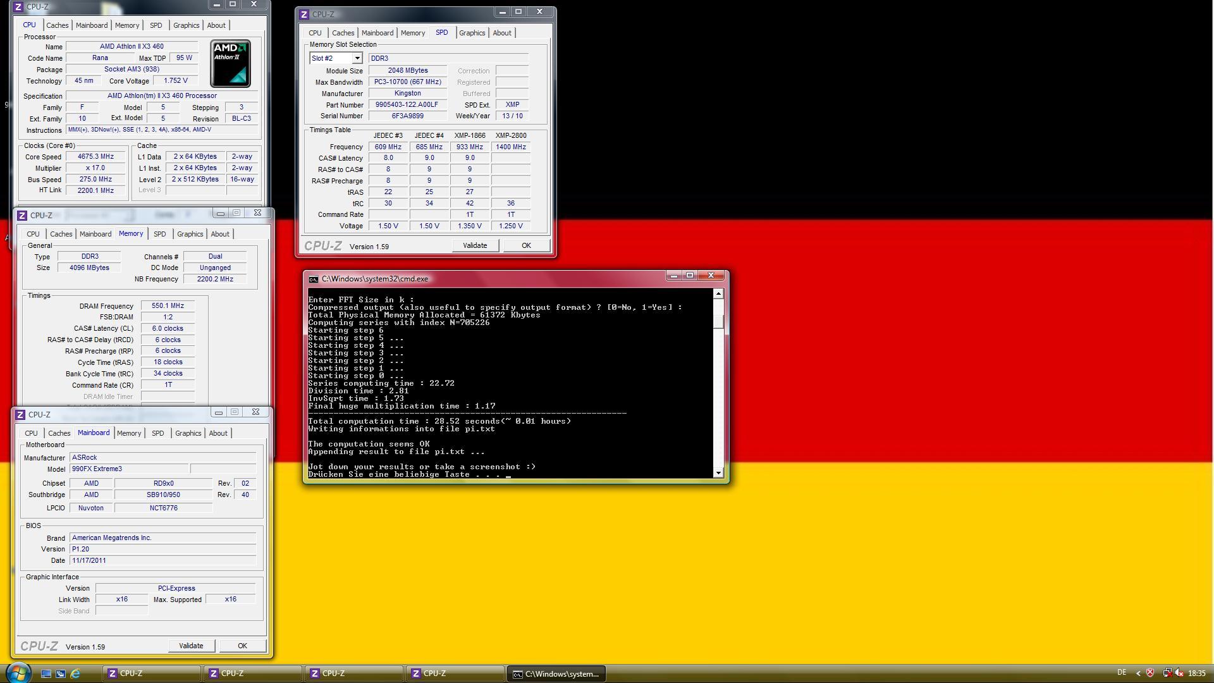Select CPU tab in the SPD CPU-Z window
Image resolution: width=1214 pixels, height=683 pixels.
[315, 33]
